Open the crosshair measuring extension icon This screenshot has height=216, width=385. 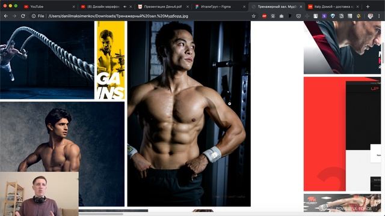tap(307, 16)
